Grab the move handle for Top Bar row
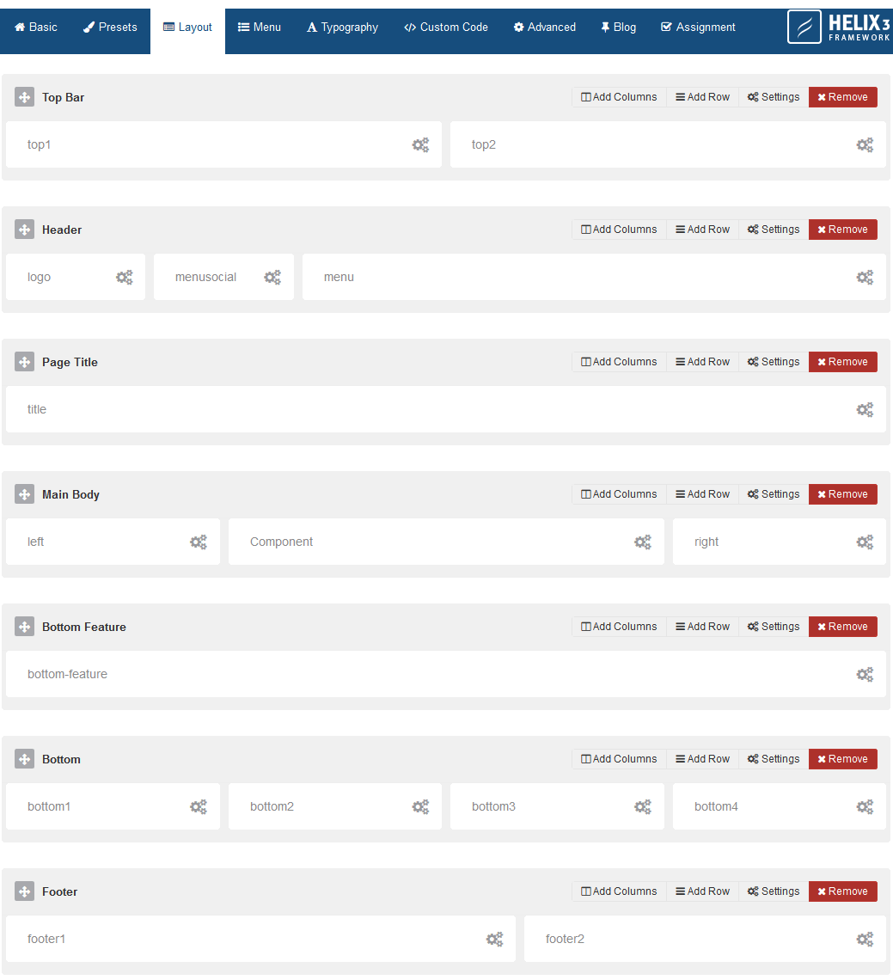Viewport: 893px width, 980px height. click(x=24, y=97)
